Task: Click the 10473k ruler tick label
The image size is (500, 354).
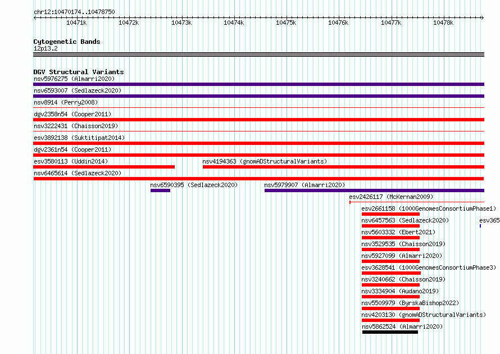Action: point(181,22)
